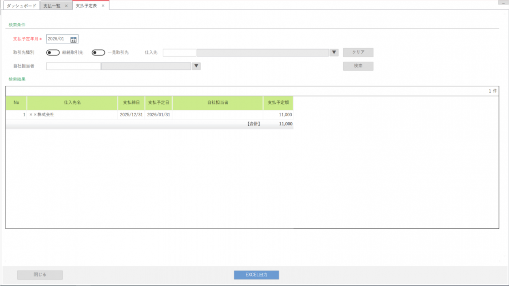Click the 自社担当者 code input field
Screen dimensions: 509x286
coord(73,66)
